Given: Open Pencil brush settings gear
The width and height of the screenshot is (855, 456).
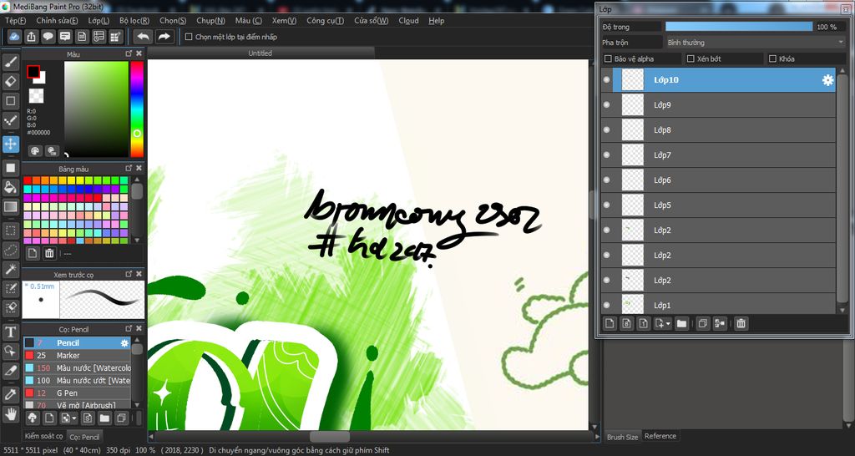Looking at the screenshot, I should [124, 343].
